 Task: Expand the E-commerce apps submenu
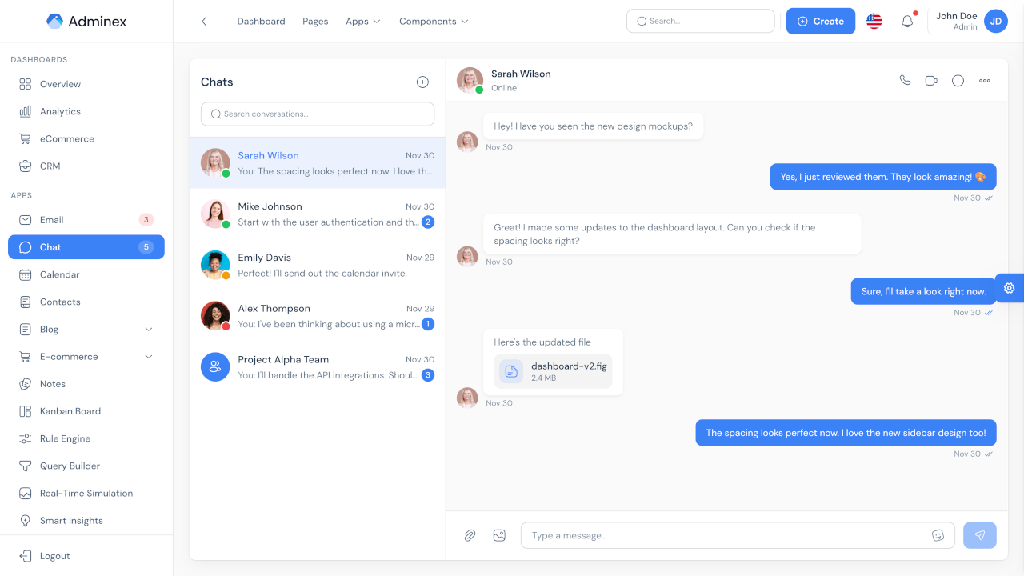click(x=86, y=356)
